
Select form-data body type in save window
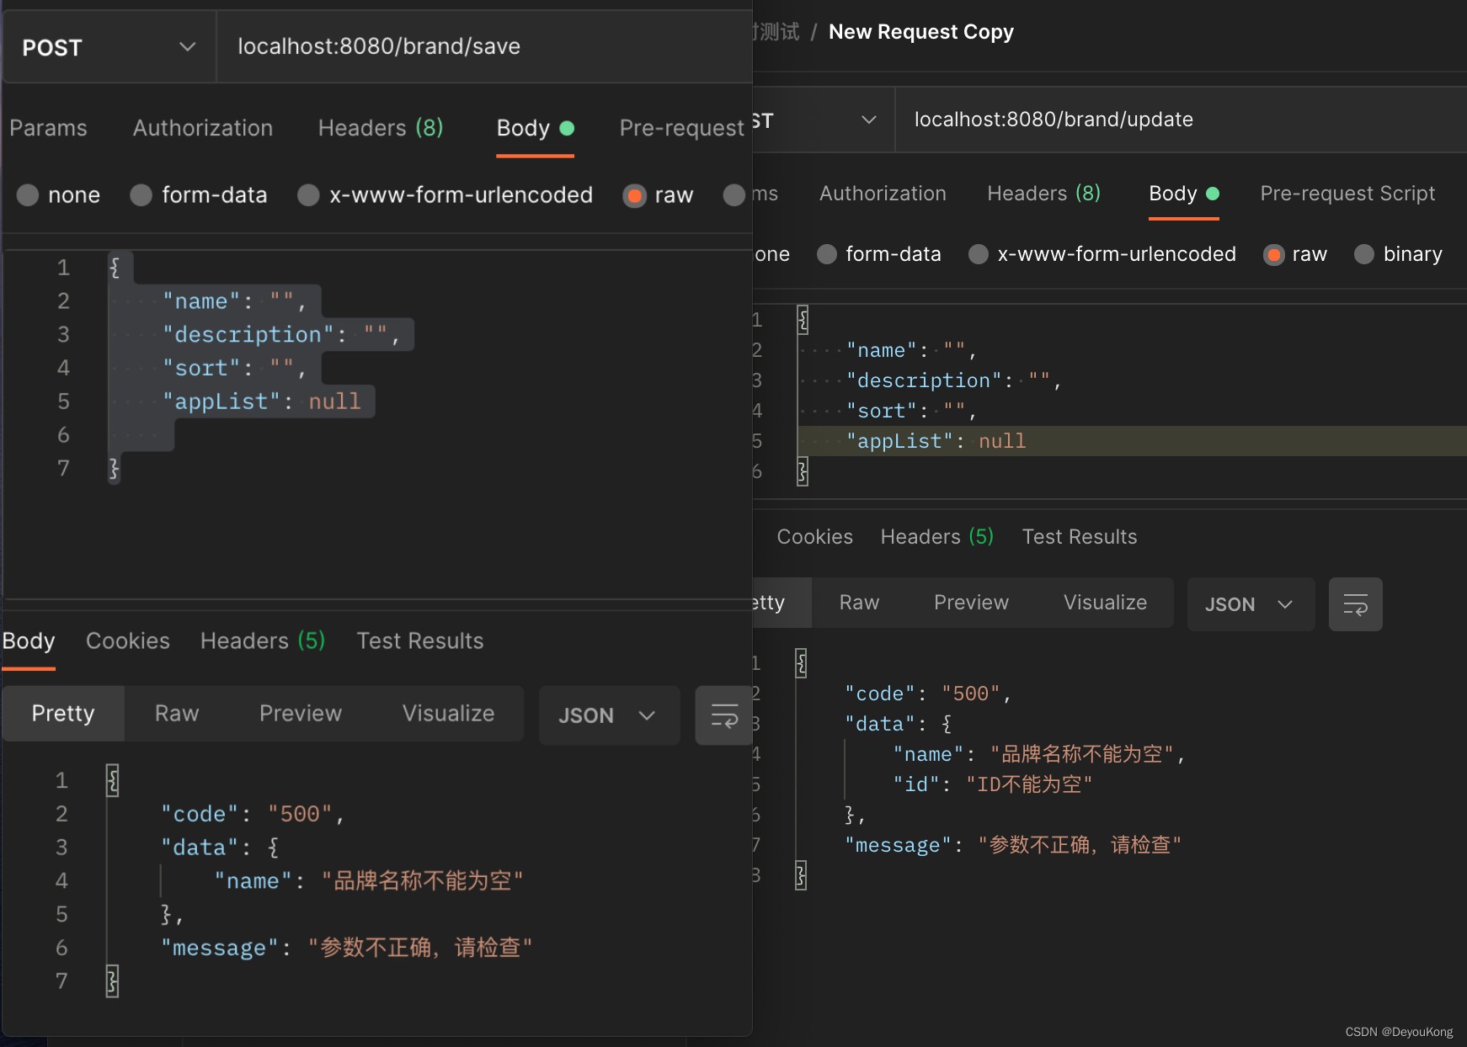point(199,195)
